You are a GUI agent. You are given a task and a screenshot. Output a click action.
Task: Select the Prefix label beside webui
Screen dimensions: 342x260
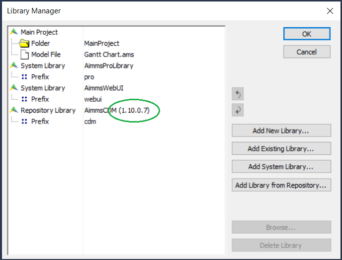pos(40,99)
